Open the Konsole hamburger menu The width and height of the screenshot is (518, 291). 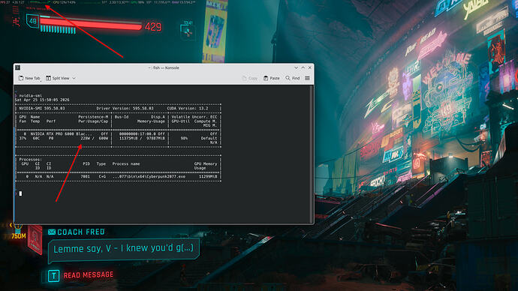[x=307, y=78]
